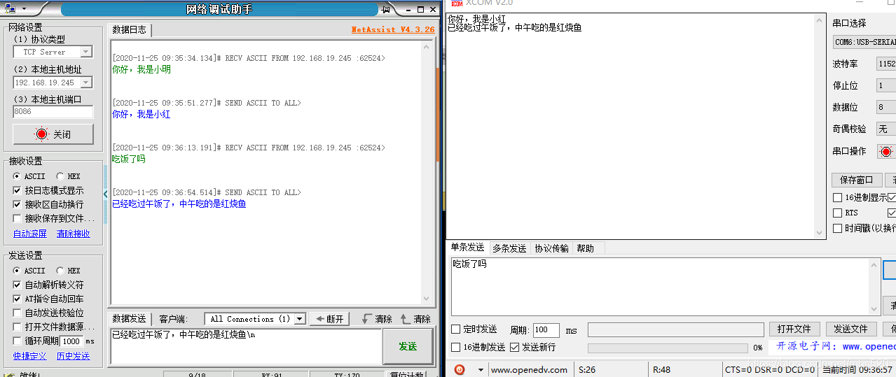Enable 16进制显示 checkbox in XCOM

click(837, 198)
